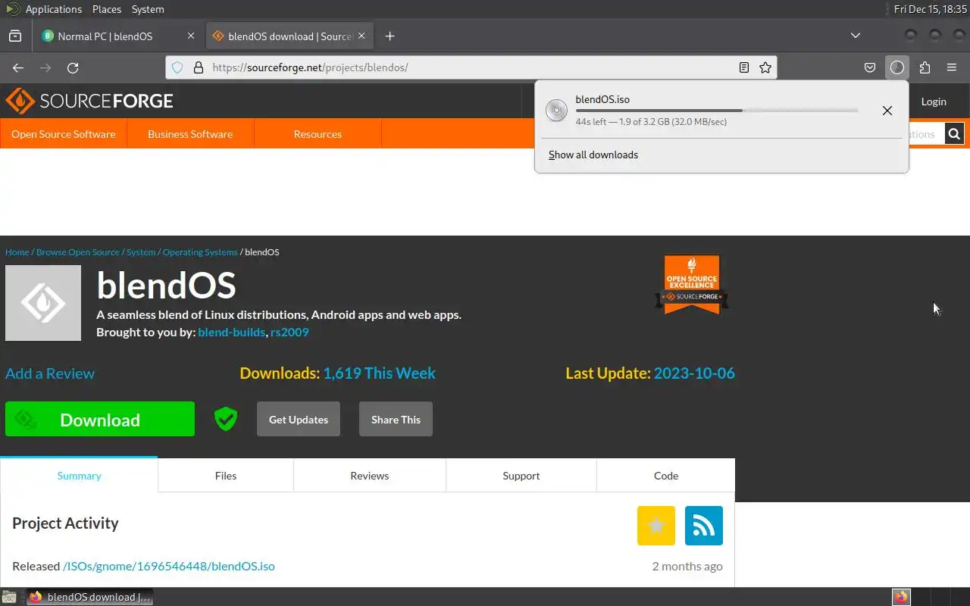Screen dimensions: 970x606
Task: Open the Firefox View tab icon
Action: [15, 36]
